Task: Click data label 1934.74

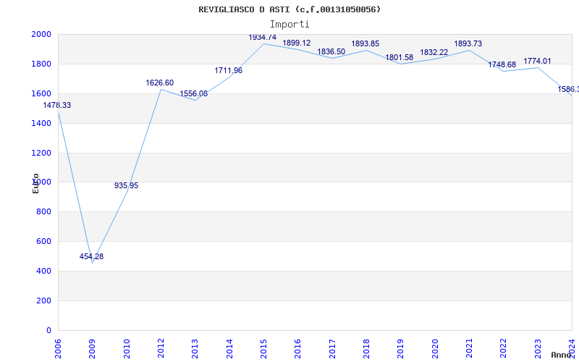Action: pyautogui.click(x=262, y=38)
